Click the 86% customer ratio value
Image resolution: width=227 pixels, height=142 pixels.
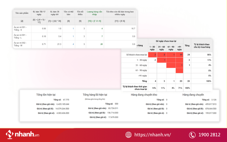pyautogui.click(x=209, y=55)
